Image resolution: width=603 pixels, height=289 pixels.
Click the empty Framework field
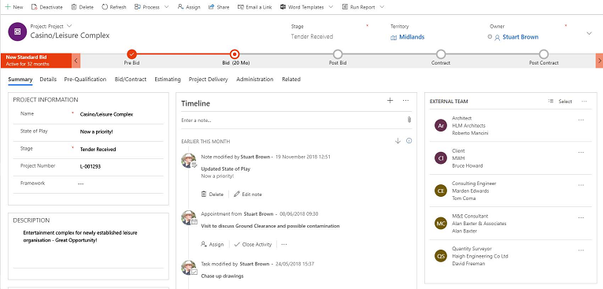point(120,184)
